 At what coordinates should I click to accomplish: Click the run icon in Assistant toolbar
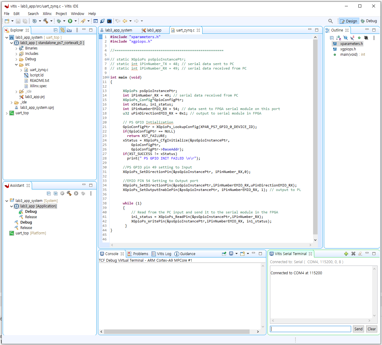click(x=76, y=194)
